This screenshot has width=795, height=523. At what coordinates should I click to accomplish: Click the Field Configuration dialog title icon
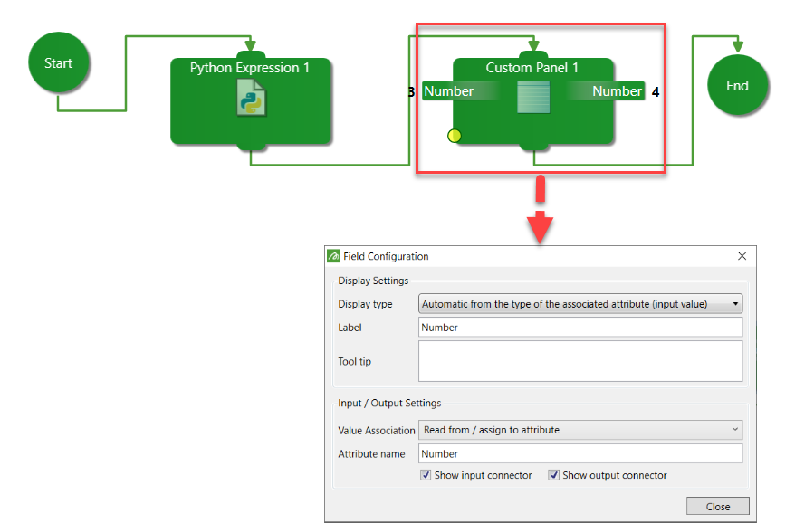pos(333,256)
